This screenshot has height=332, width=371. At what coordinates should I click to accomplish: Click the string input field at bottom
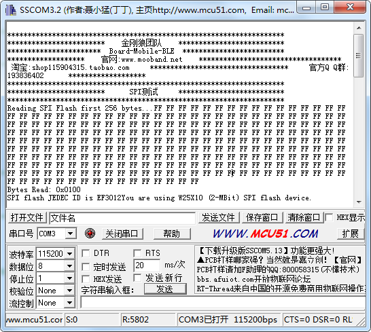coord(222,302)
